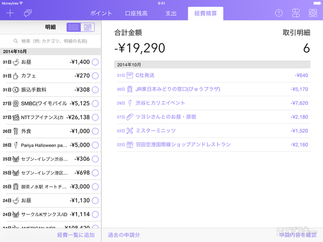
Task: Select the カフェ -¥270 circle
Action: (x=95, y=76)
